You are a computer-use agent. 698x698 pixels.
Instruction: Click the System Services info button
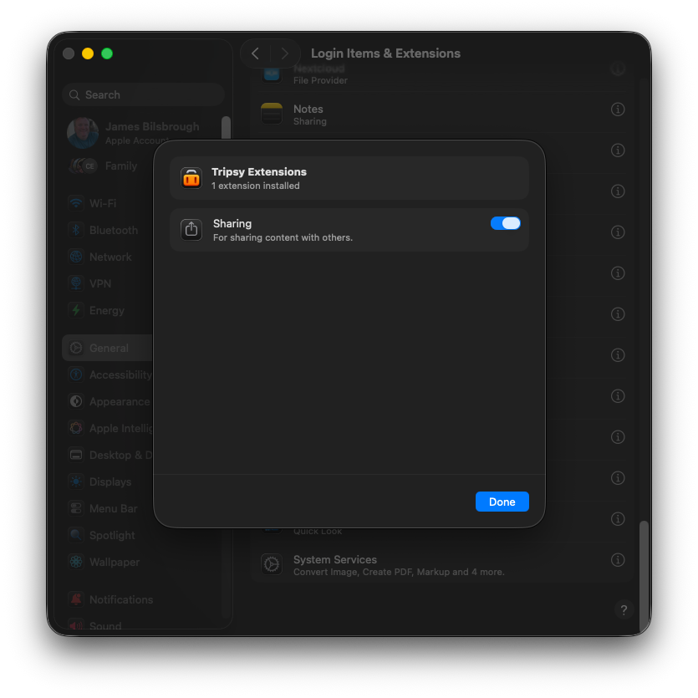point(618,559)
